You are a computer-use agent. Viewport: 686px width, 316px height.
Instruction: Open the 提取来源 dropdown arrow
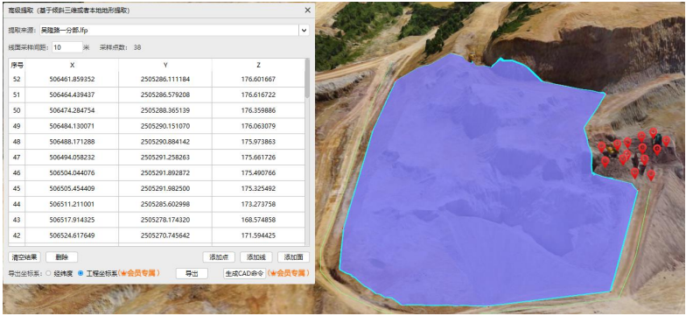(304, 30)
